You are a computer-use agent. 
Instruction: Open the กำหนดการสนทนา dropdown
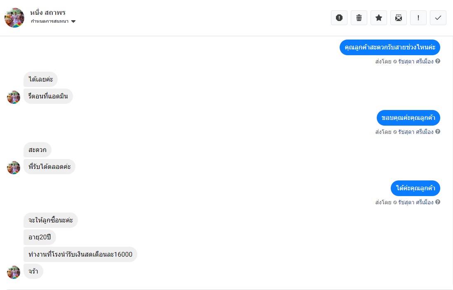(x=49, y=21)
